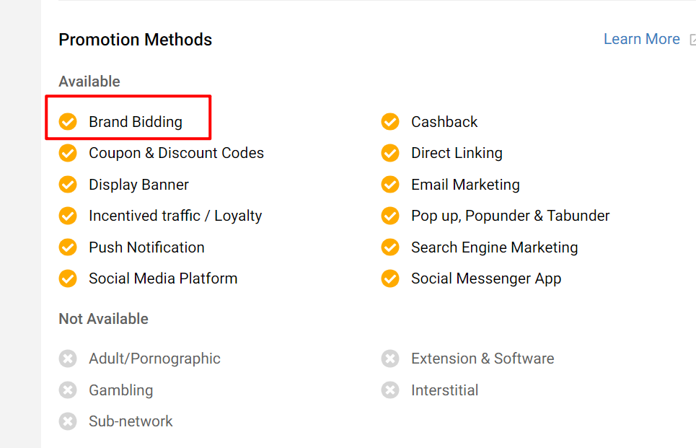This screenshot has height=448, width=696.
Task: Click the gray X beside Extension & Software
Action: (390, 359)
